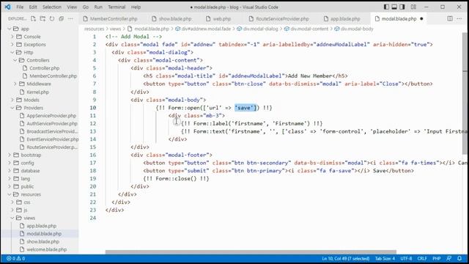The height and width of the screenshot is (264, 469).
Task: Toggle primary side bar layout icon
Action: (386, 7)
